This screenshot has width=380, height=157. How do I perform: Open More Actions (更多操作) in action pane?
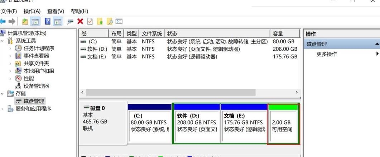(x=327, y=54)
